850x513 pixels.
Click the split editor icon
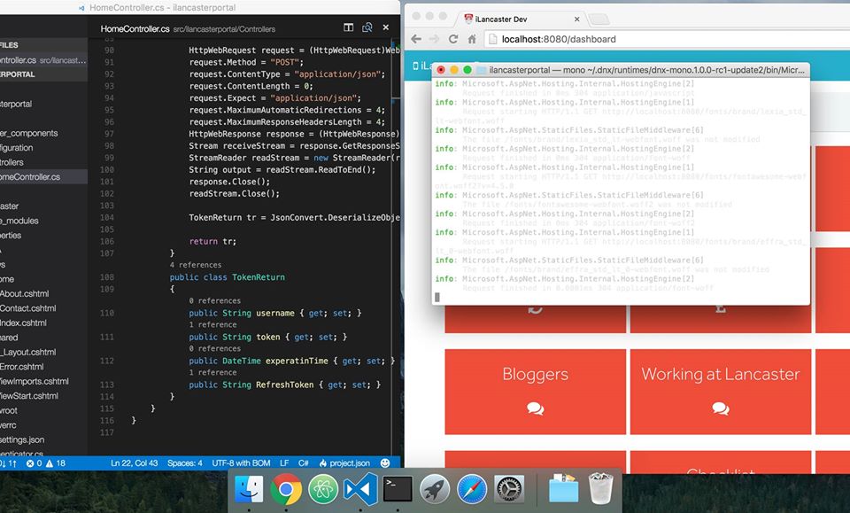coord(348,29)
